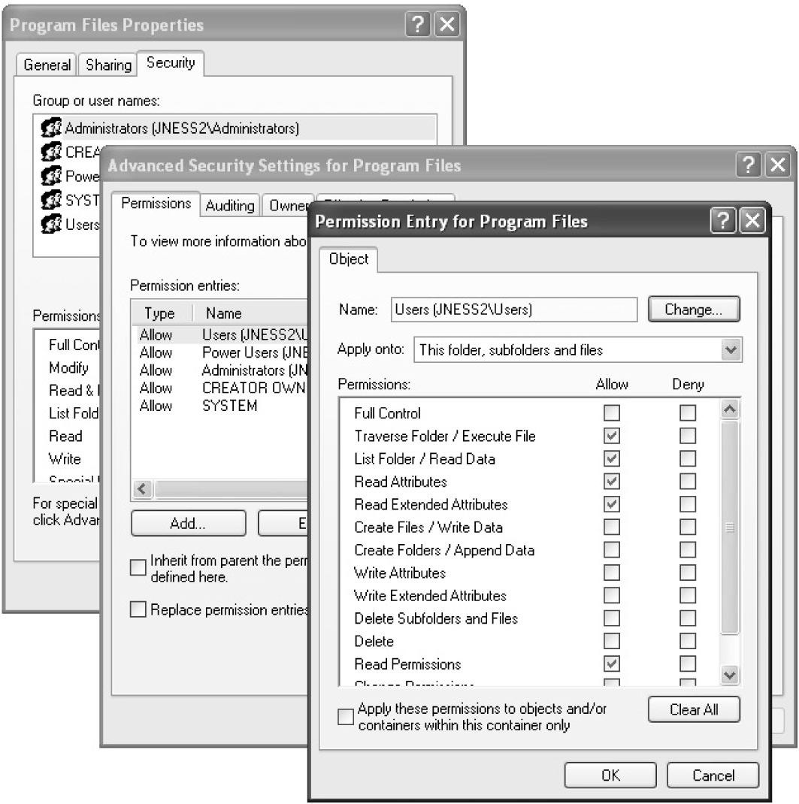Check Deny for Delete Subfolders and Files
The width and height of the screenshot is (799, 804).
coord(687,618)
